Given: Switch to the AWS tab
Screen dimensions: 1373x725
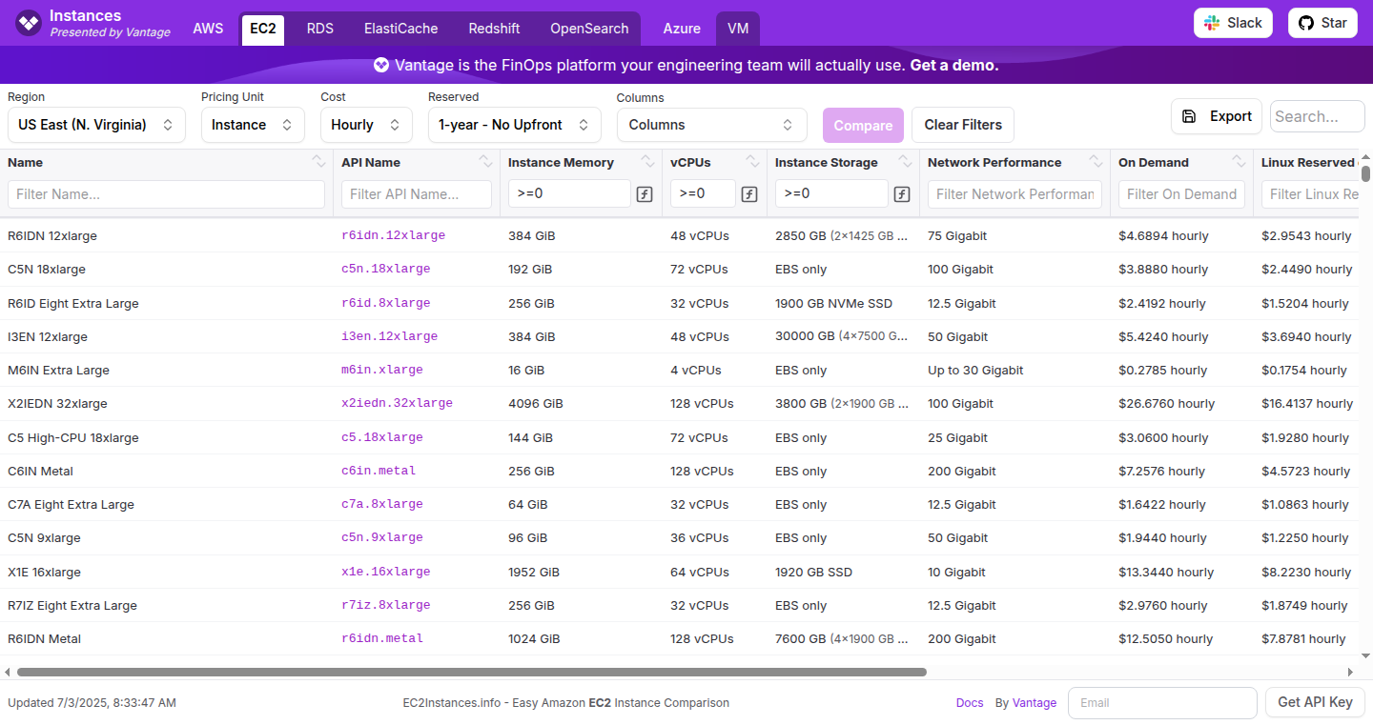Looking at the screenshot, I should tap(208, 29).
